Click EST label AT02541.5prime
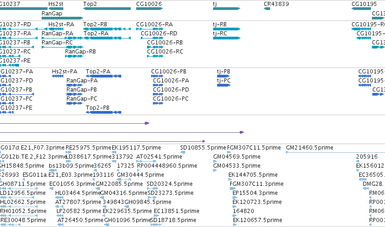The image size is (385, 227). click(x=159, y=157)
